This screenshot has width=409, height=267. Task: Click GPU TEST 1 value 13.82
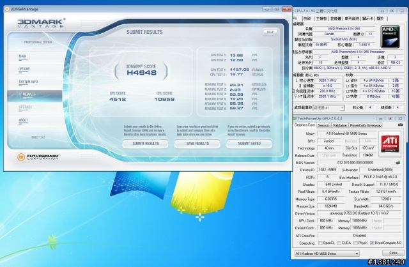pyautogui.click(x=236, y=56)
